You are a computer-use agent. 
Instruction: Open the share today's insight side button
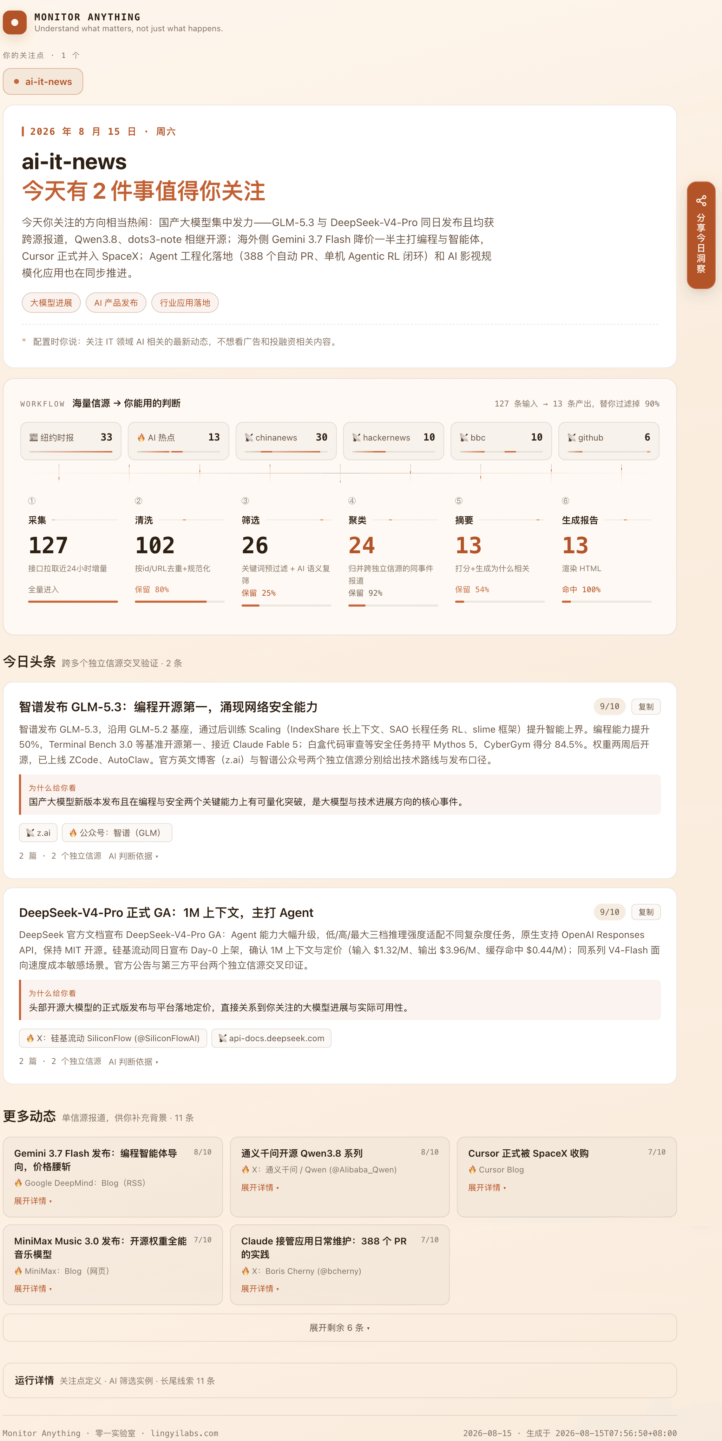[701, 235]
